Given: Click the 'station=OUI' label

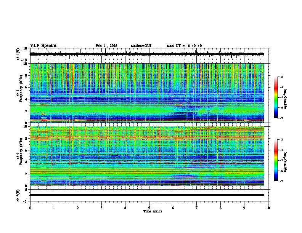Looking at the screenshot, I should (141, 46).
